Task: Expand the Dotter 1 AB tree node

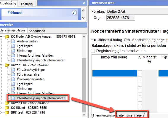Action: [x=1, y=103]
